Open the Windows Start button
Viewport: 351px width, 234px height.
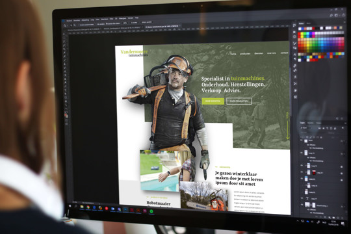[x=70, y=205]
